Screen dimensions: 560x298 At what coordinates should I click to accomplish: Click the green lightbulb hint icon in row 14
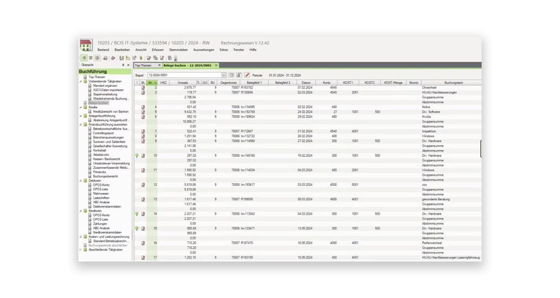tap(137, 214)
